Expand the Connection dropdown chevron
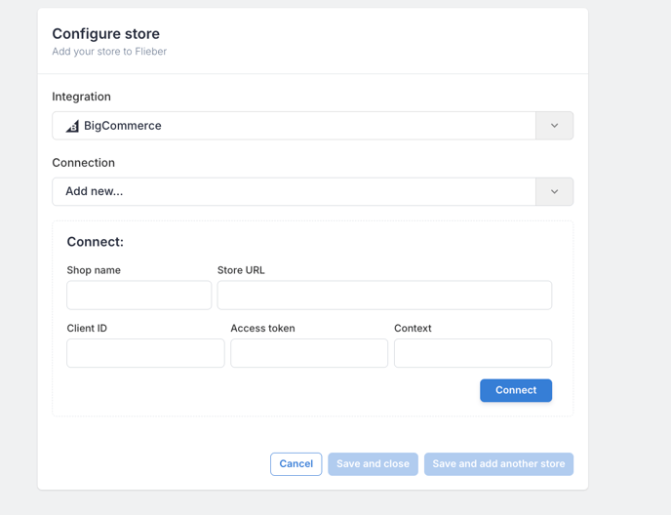 click(554, 191)
